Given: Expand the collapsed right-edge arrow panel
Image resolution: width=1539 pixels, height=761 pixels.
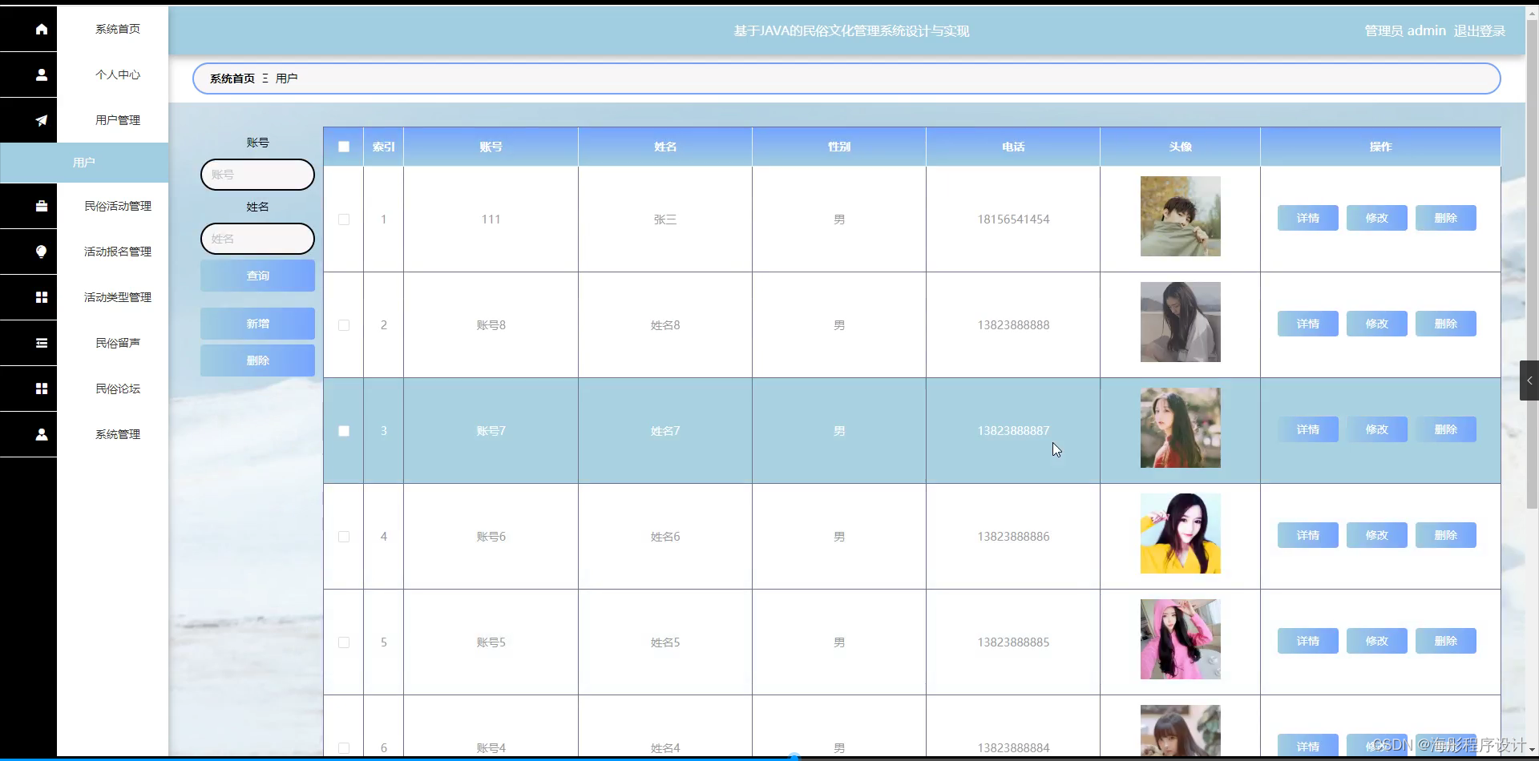Looking at the screenshot, I should pos(1529,380).
